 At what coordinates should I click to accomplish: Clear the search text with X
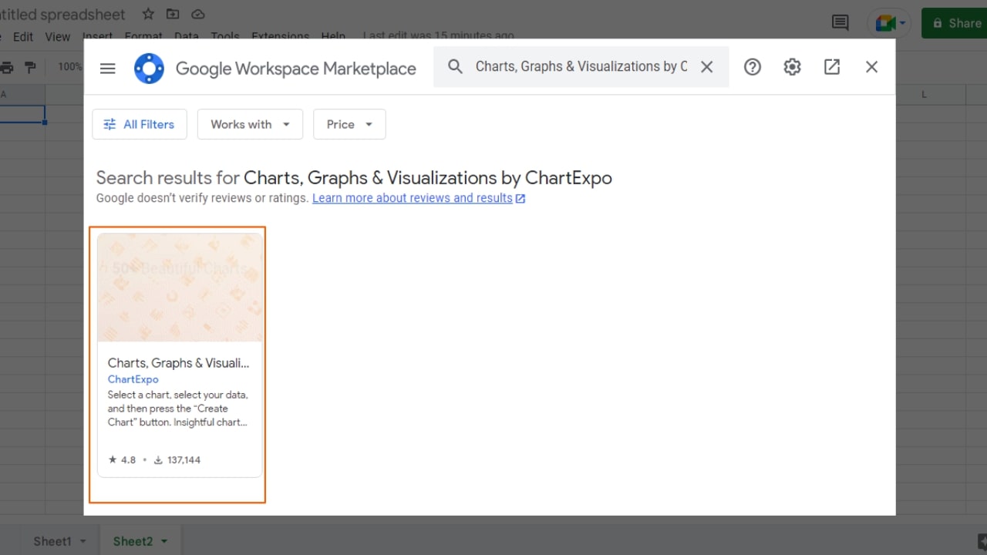pyautogui.click(x=706, y=66)
